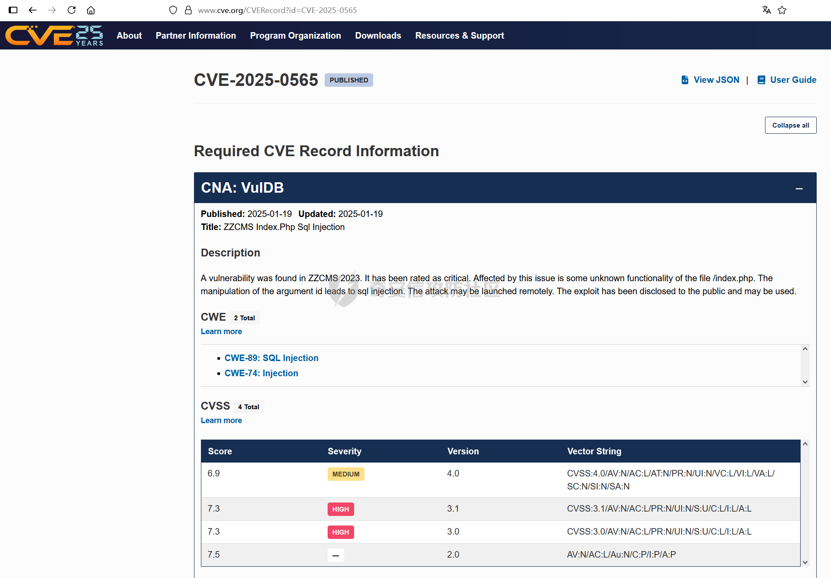Click the HIGH badge in the 3.1 row
The height and width of the screenshot is (578, 831).
click(341, 509)
